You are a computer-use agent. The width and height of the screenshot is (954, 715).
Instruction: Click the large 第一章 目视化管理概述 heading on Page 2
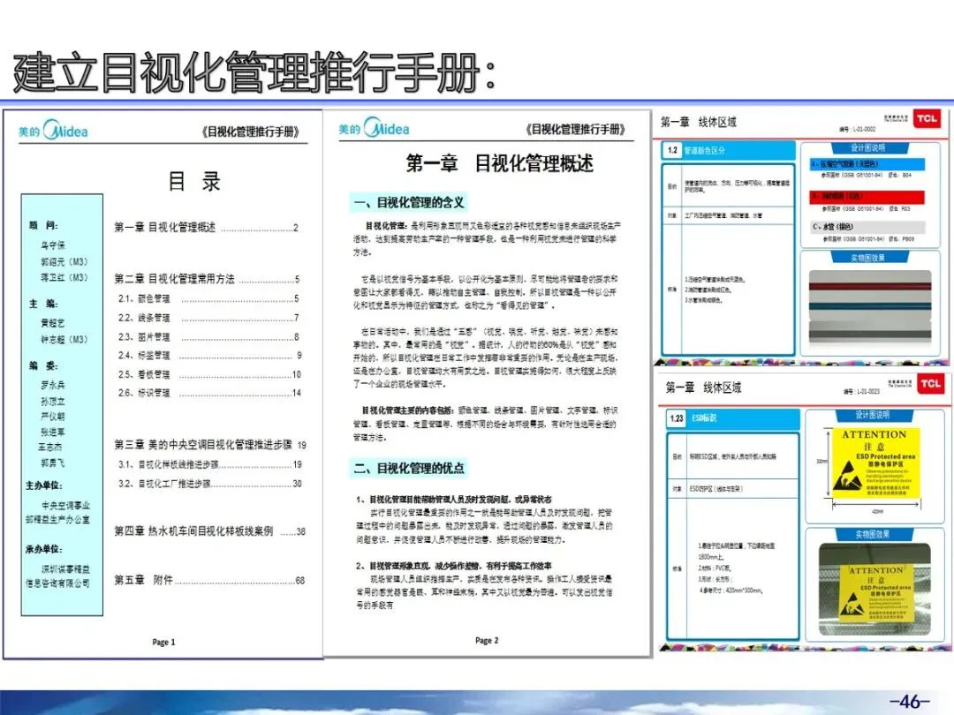pos(499,163)
